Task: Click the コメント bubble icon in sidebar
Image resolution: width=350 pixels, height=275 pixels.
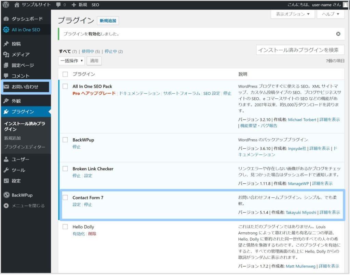Action: point(6,76)
